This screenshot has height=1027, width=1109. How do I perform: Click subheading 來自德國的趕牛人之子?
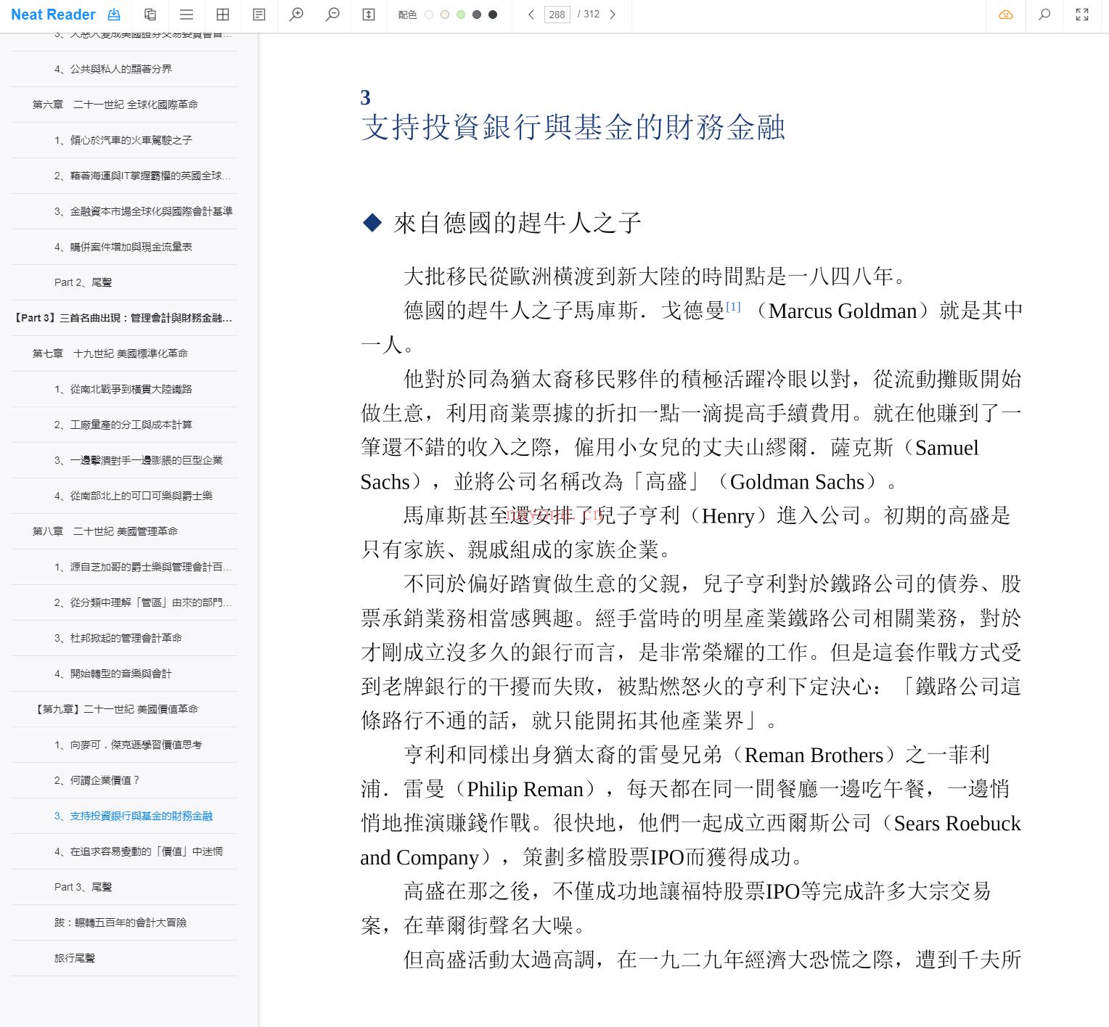[x=517, y=223]
